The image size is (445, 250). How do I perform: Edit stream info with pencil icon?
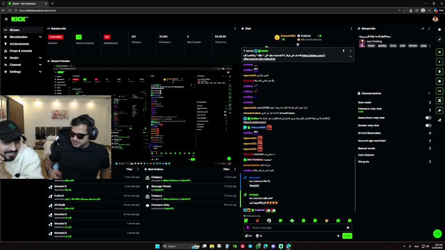click(x=423, y=28)
